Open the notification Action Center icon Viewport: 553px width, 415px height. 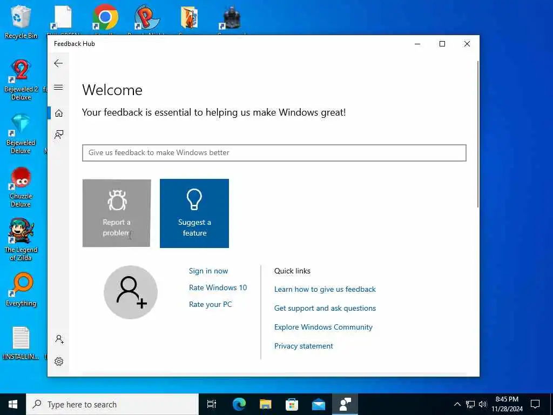(535, 404)
